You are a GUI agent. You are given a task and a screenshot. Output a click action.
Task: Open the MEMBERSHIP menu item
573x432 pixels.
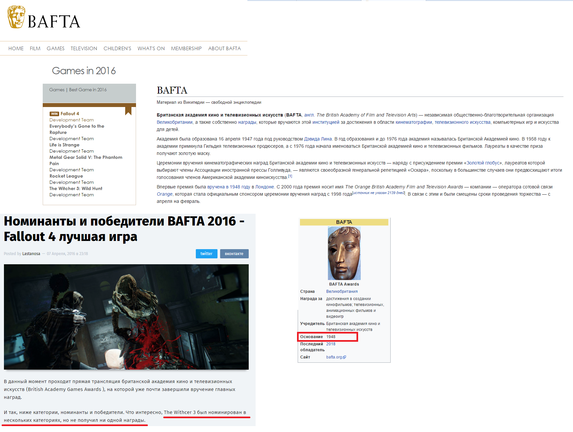click(186, 49)
